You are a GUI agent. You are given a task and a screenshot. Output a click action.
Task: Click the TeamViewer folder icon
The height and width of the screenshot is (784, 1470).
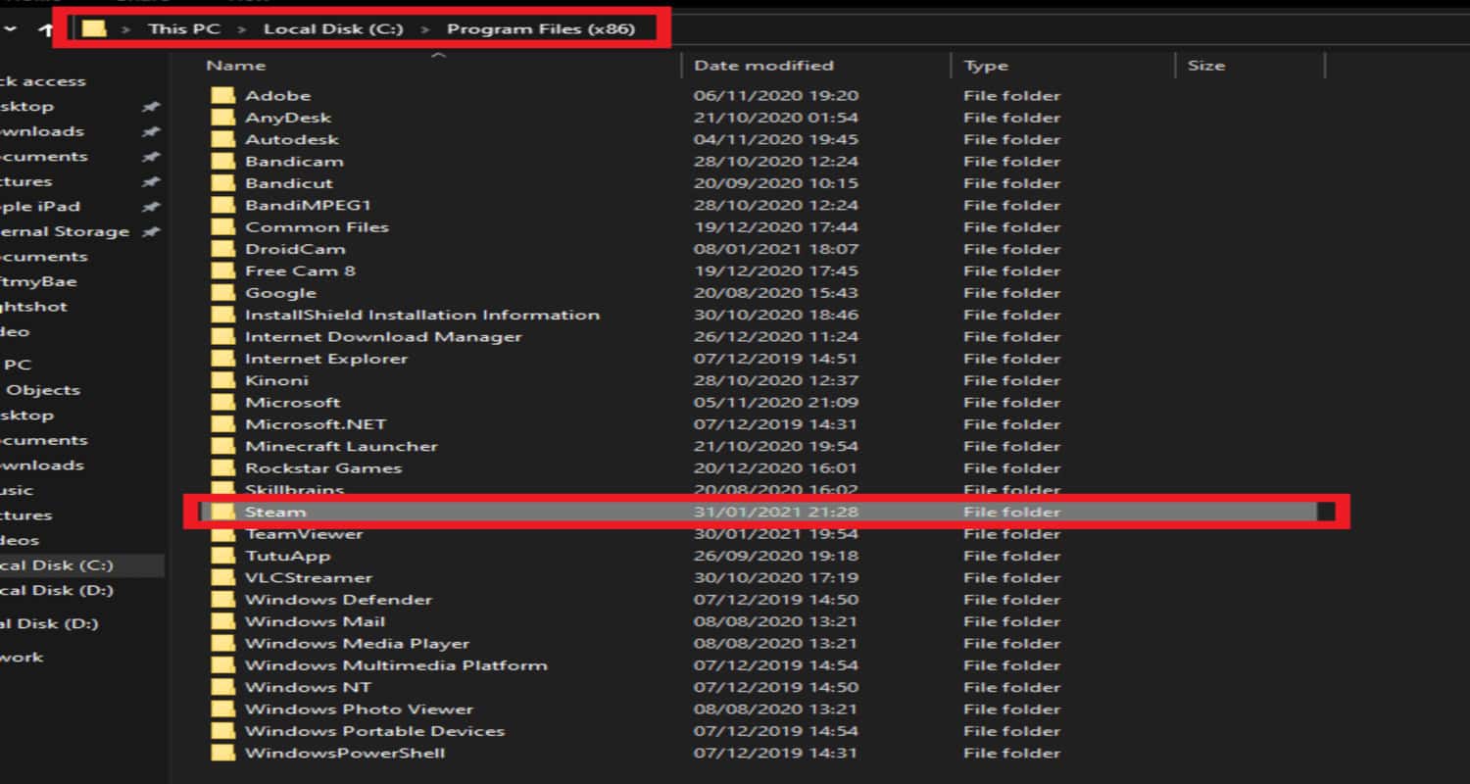tap(224, 533)
